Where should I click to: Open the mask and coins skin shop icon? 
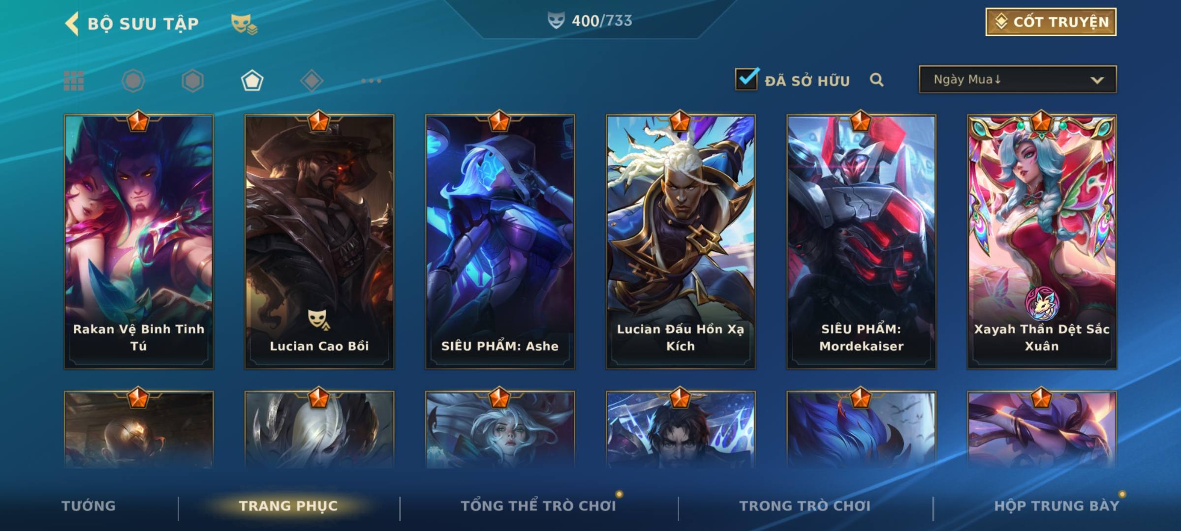coord(244,24)
